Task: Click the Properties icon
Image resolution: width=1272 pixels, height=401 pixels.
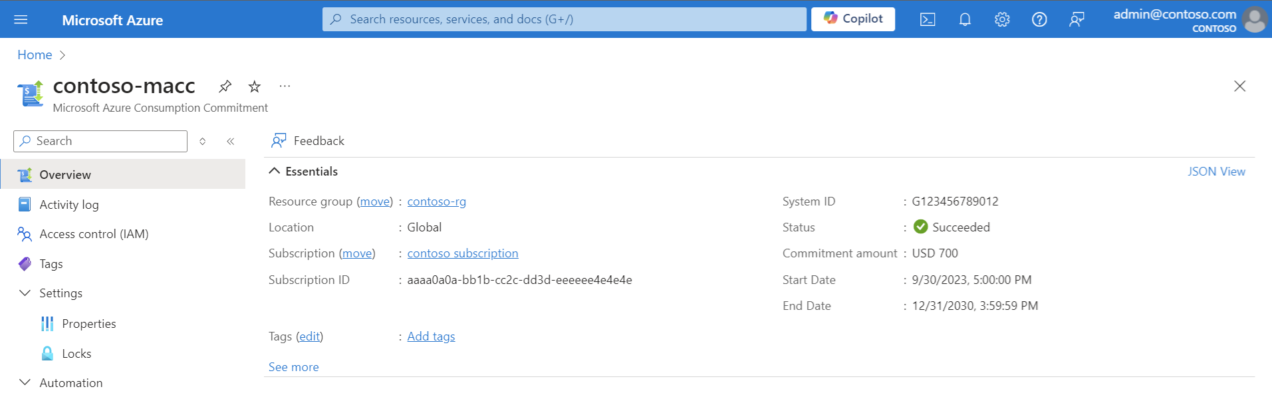Action: (47, 324)
